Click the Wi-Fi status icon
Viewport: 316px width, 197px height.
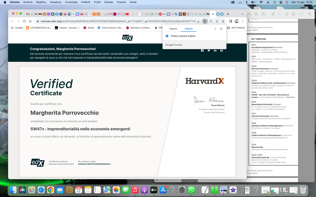[x=261, y=2]
